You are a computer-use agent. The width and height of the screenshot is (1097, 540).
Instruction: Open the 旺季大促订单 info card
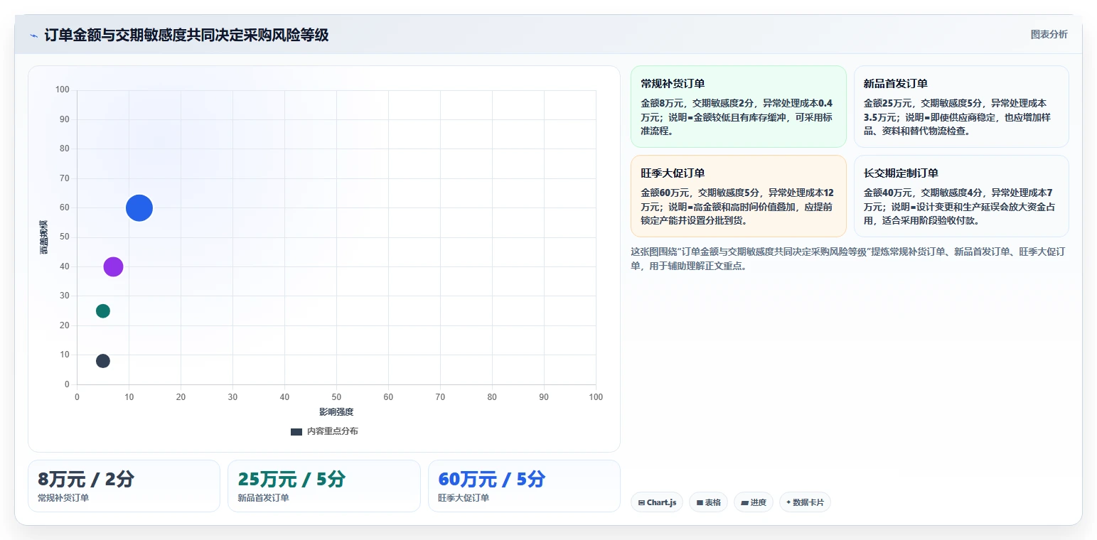coord(739,196)
